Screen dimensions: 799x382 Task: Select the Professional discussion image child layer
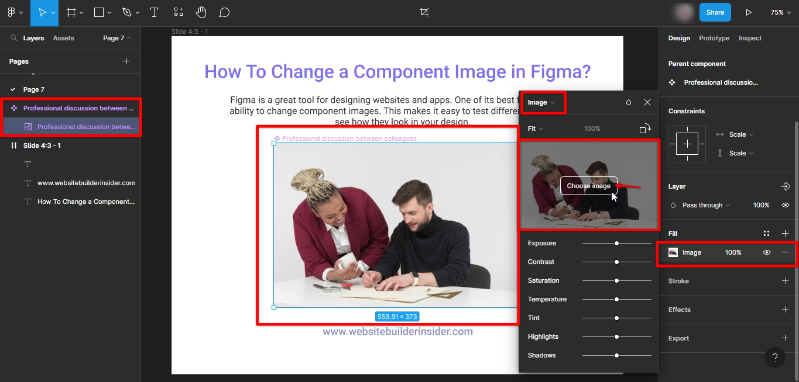[x=70, y=127]
